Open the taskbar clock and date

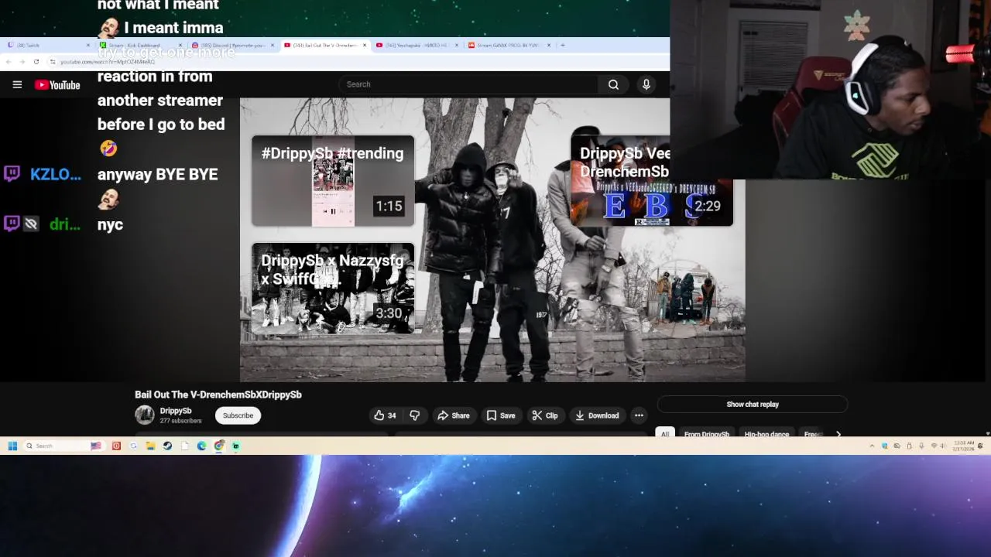963,446
